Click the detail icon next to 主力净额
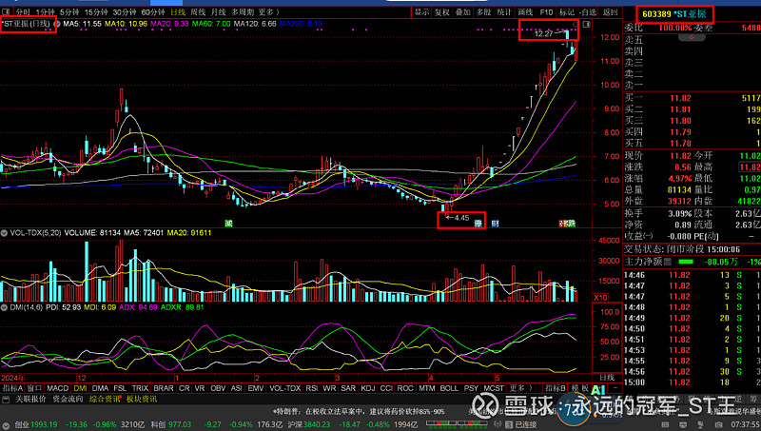The width and height of the screenshot is (761, 431). click(668, 262)
